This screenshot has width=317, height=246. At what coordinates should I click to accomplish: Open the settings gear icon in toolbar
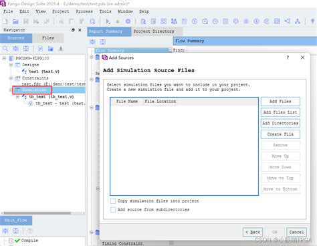(x=128, y=21)
